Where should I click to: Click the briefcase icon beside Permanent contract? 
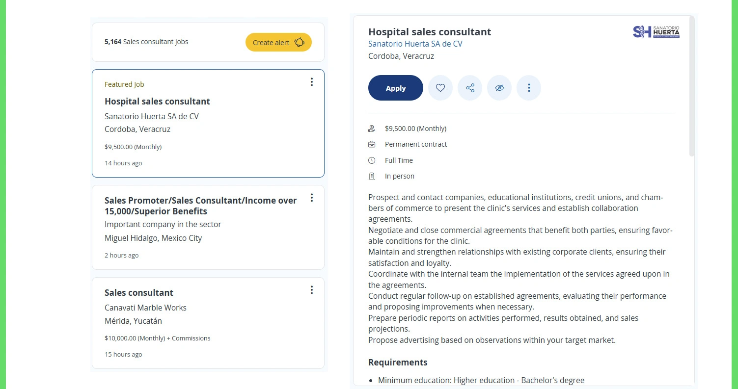click(372, 144)
